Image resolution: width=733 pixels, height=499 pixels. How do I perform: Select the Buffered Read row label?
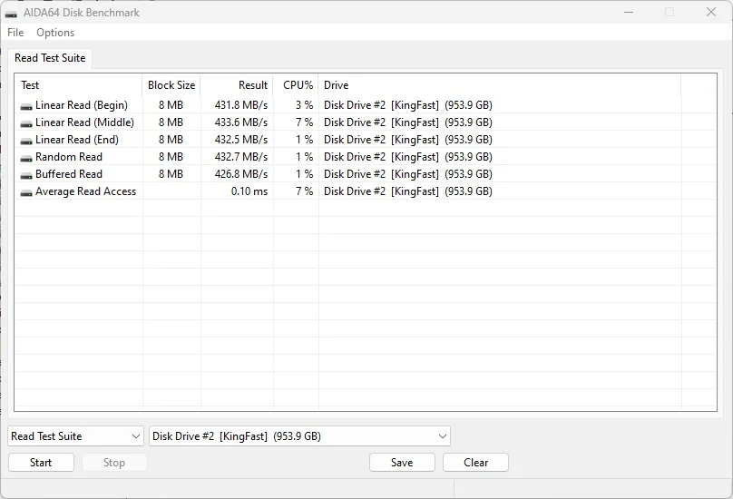69,174
